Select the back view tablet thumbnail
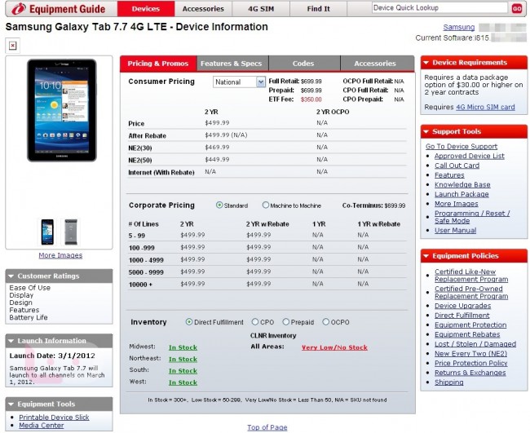 pyautogui.click(x=72, y=232)
